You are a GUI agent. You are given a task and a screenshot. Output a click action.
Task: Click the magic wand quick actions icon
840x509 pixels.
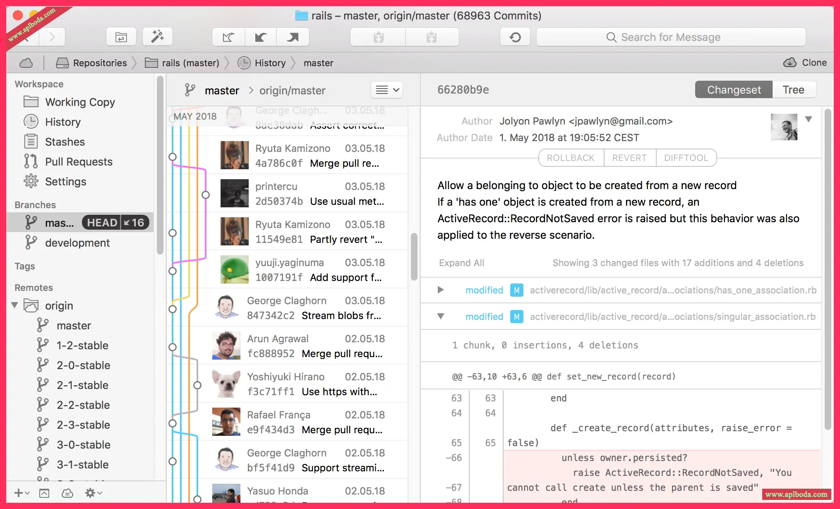[x=157, y=37]
